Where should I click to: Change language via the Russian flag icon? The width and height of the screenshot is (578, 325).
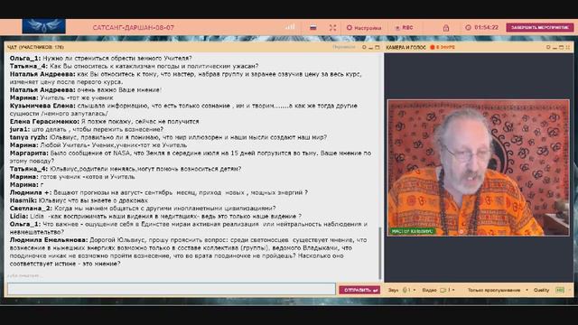pos(313,28)
